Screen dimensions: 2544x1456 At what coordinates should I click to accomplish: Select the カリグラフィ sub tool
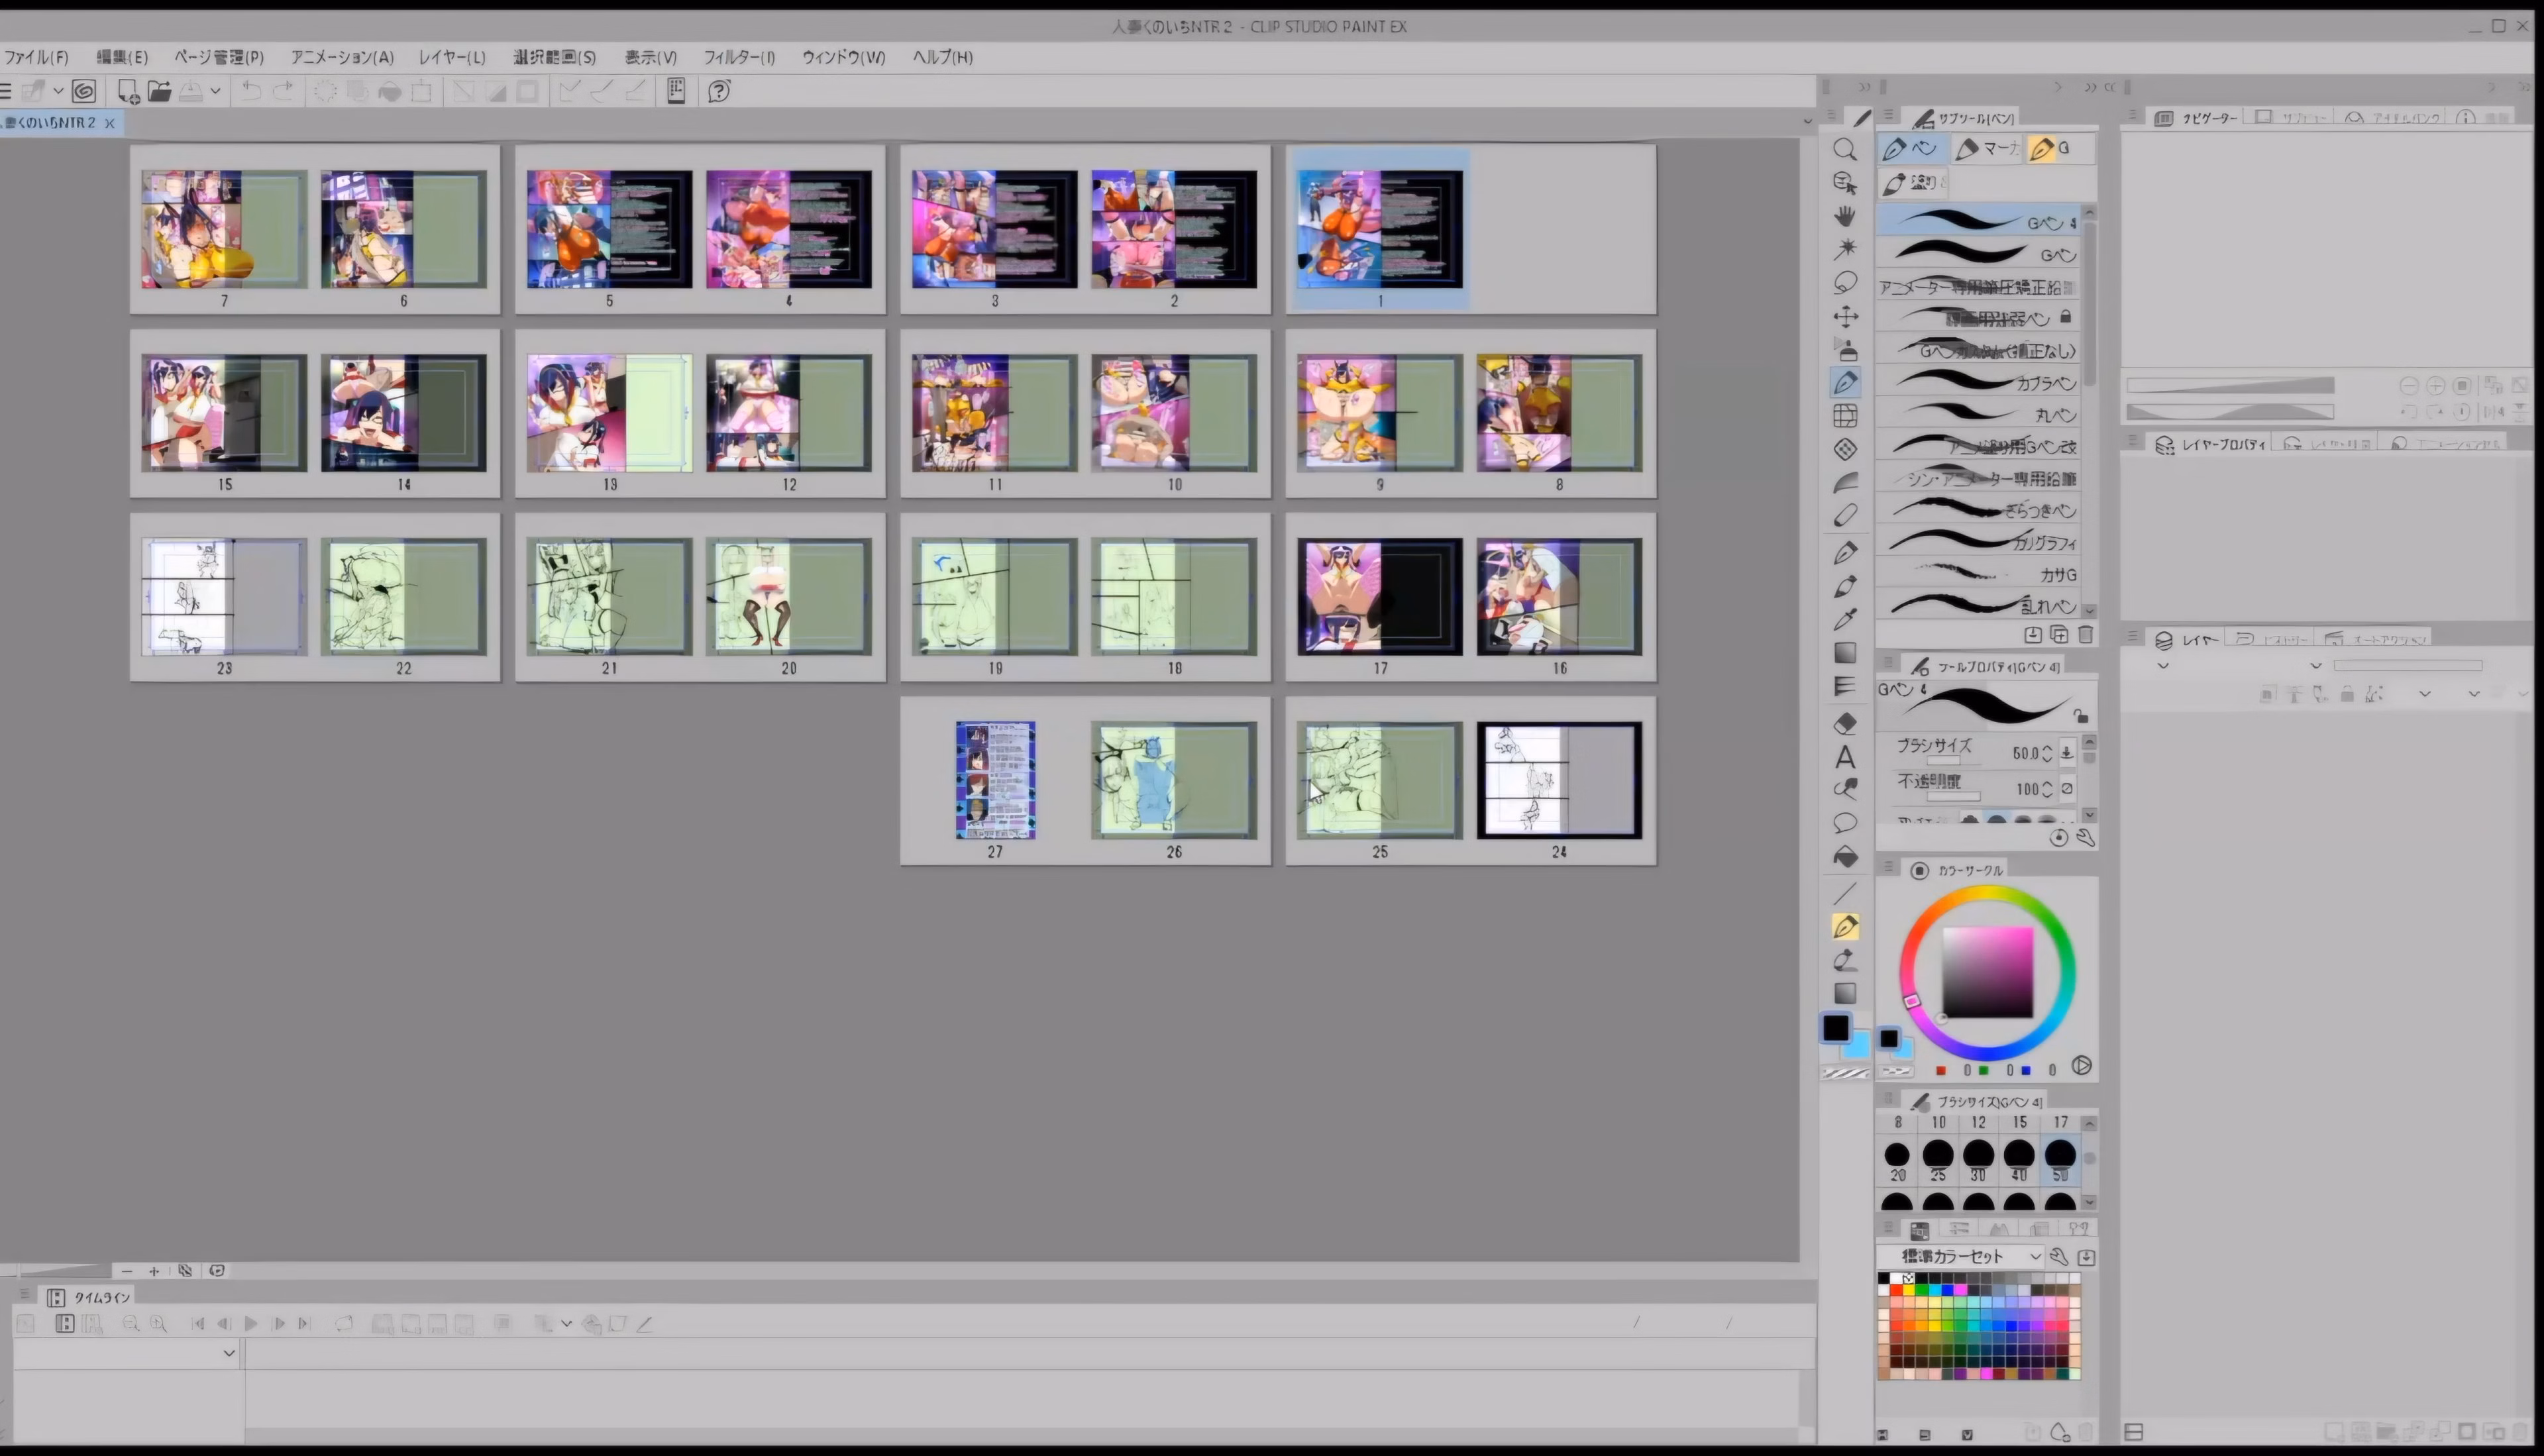tap(1978, 543)
